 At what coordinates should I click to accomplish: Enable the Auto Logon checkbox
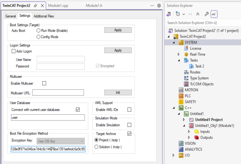[13, 51]
